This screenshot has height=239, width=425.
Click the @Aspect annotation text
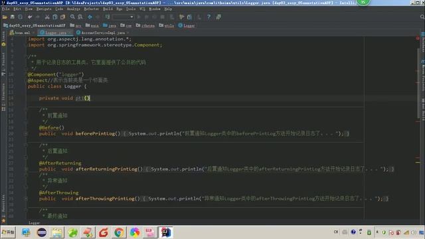point(37,80)
